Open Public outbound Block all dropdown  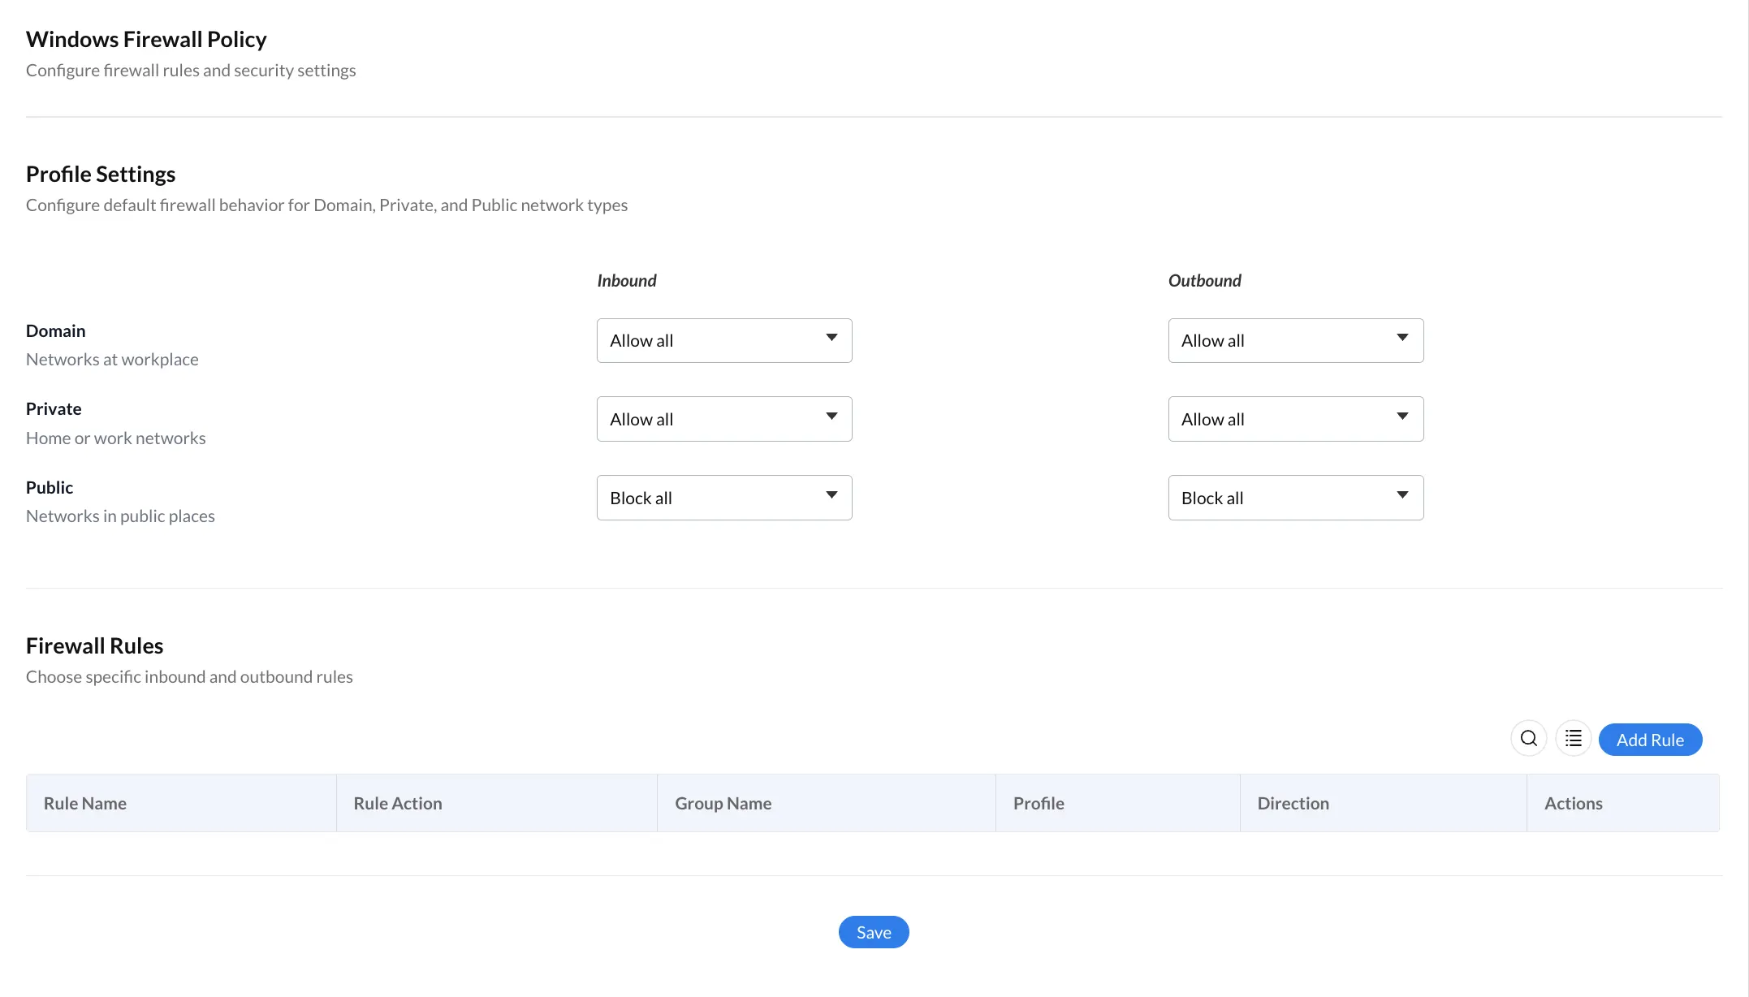coord(1296,498)
